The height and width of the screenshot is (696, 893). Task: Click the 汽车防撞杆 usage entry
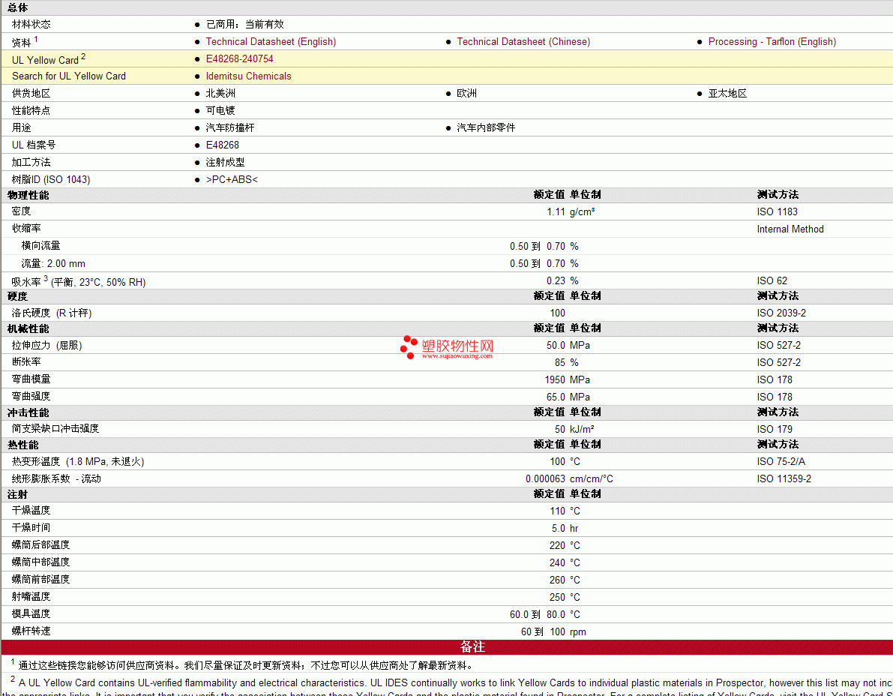click(x=230, y=127)
